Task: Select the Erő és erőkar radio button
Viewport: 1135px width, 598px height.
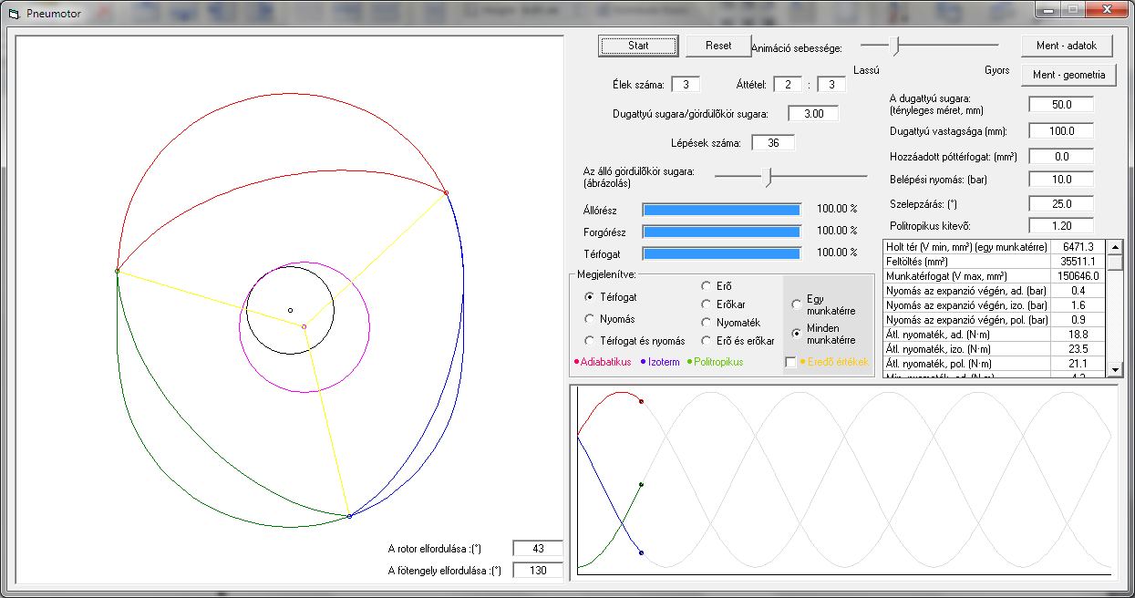Action: coord(706,341)
